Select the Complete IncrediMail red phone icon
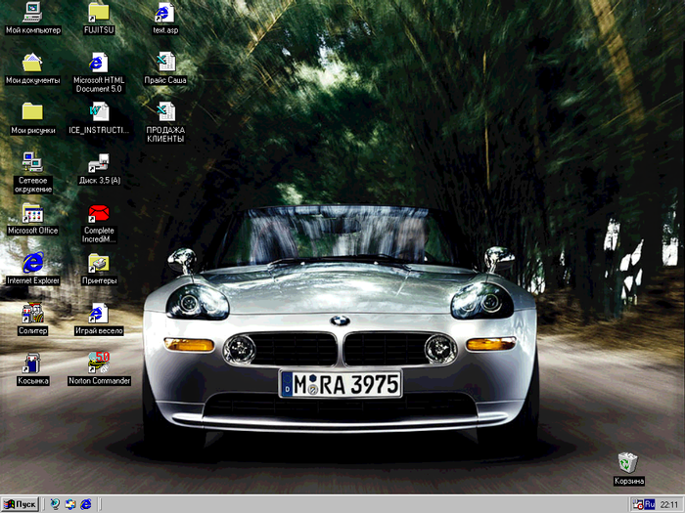 click(99, 213)
